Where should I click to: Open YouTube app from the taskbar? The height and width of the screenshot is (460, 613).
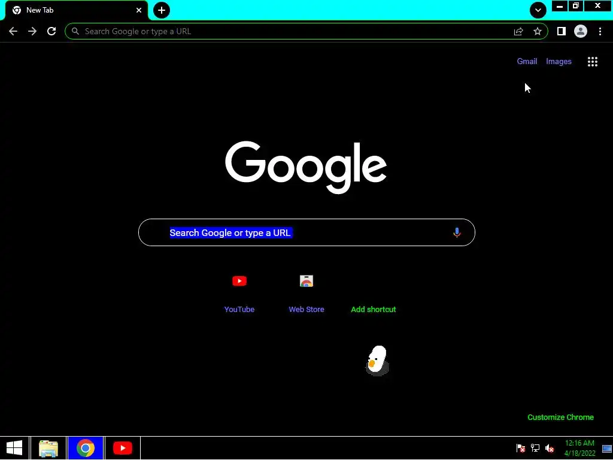pyautogui.click(x=122, y=448)
